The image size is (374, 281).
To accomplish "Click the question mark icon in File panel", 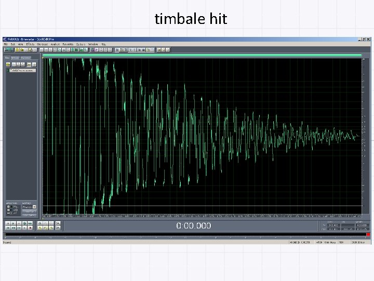I will pos(34,65).
